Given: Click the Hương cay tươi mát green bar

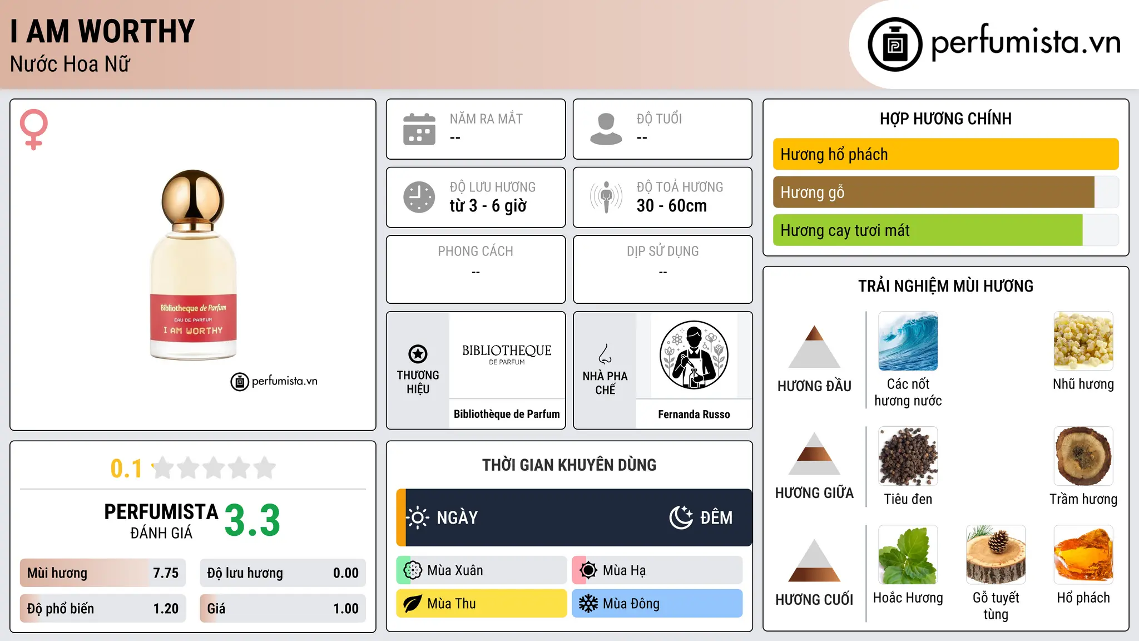Looking at the screenshot, I should pos(946,230).
